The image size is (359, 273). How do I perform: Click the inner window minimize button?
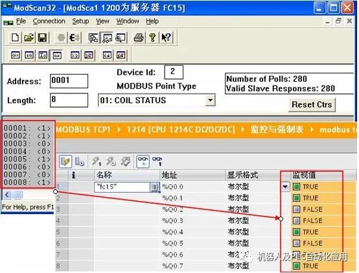pyautogui.click(x=327, y=22)
